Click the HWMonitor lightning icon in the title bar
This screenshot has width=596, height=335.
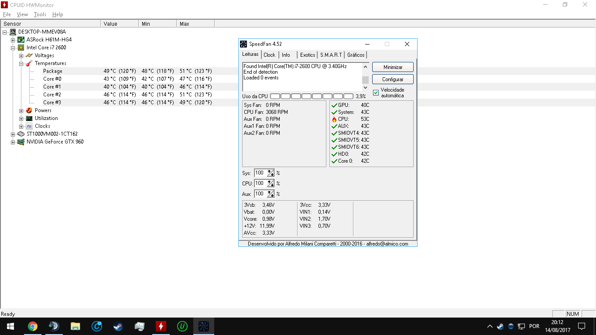4,4
